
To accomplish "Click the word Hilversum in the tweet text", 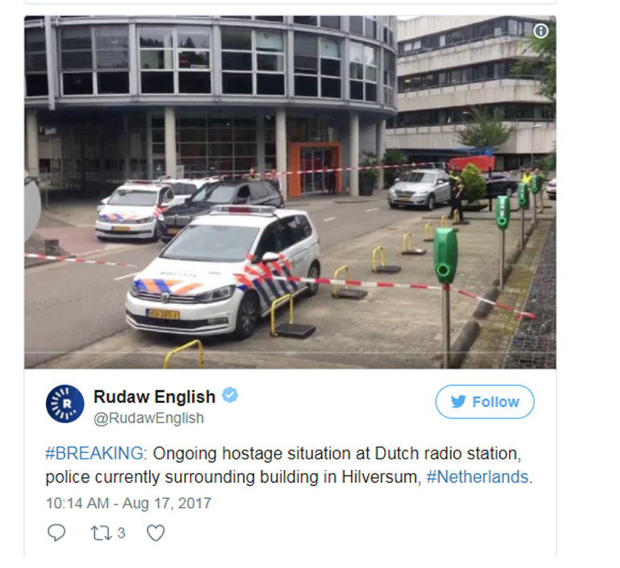I will pos(379,477).
